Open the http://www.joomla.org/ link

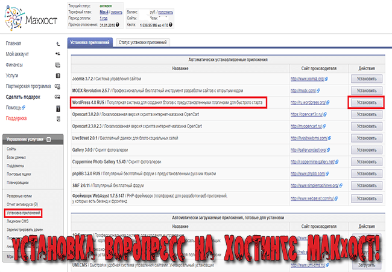[307, 79]
